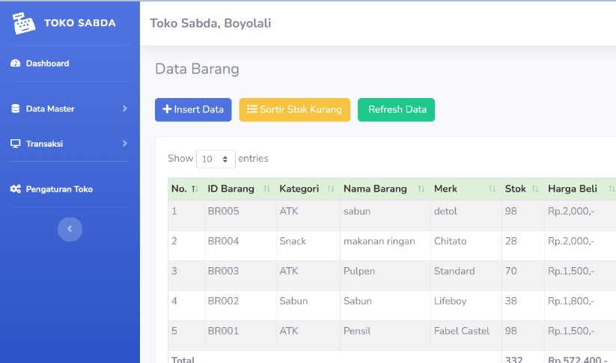Click the Refresh Data button
This screenshot has width=616, height=363.
[x=396, y=109]
